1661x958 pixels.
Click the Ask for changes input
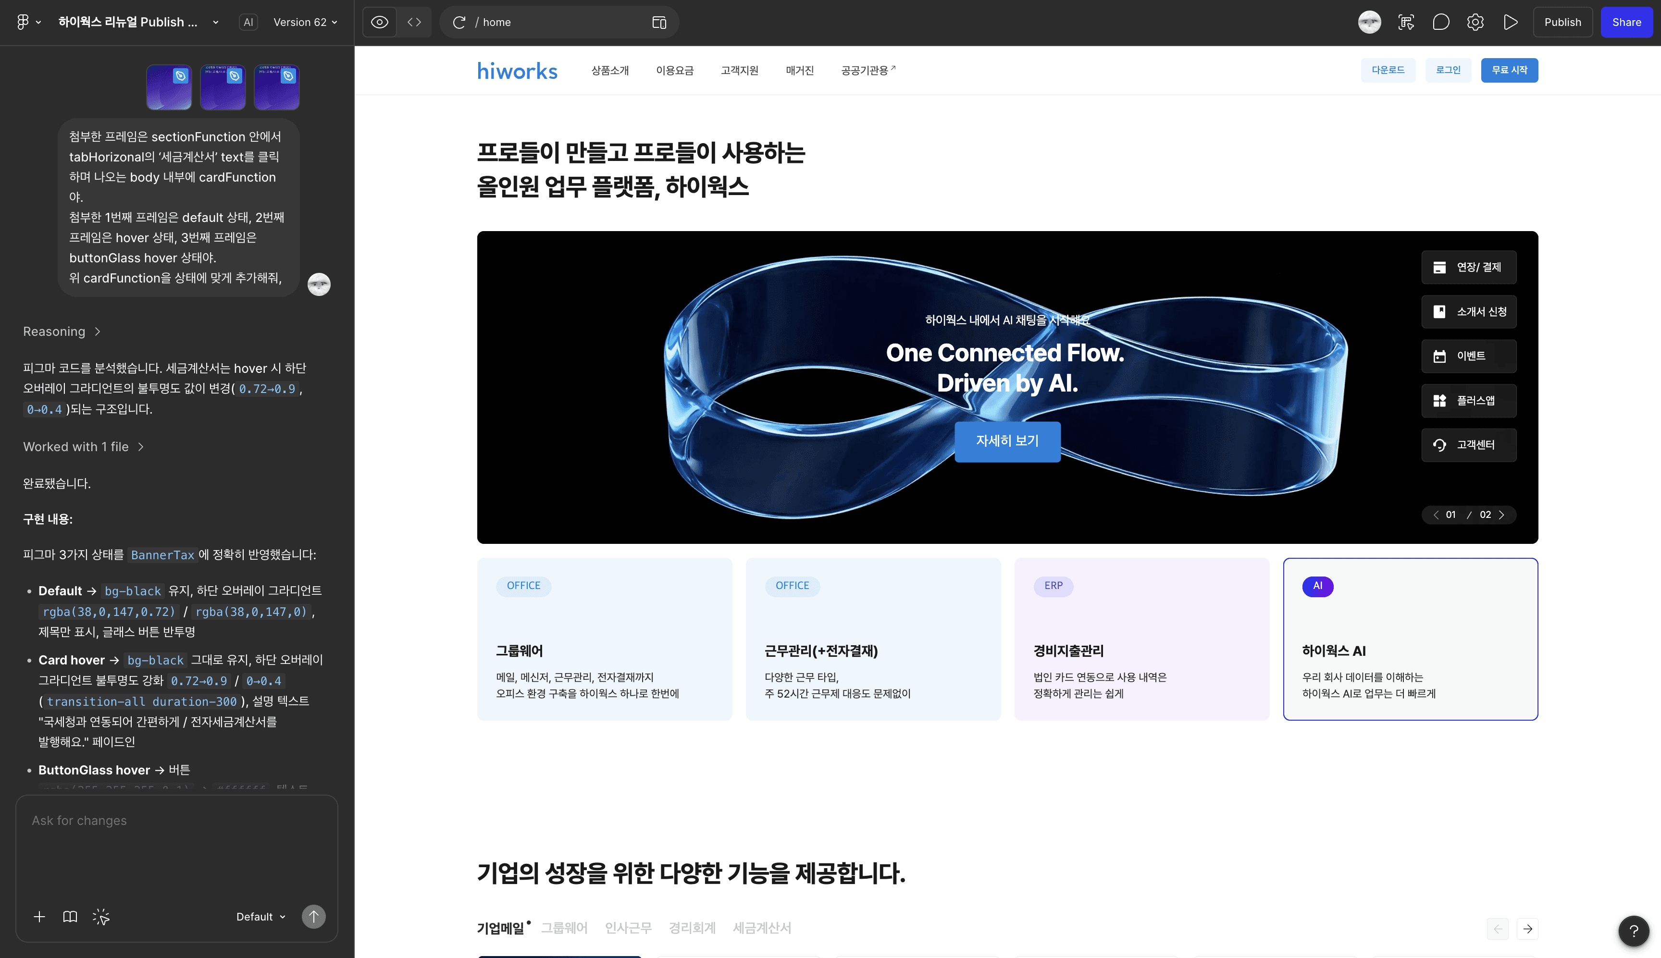tap(176, 849)
